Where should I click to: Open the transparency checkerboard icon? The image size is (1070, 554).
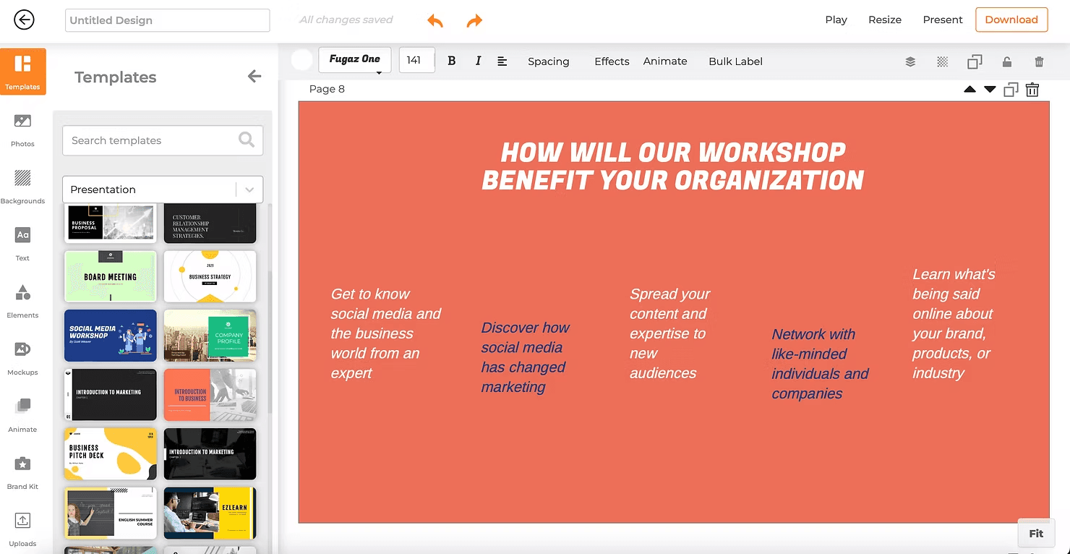click(943, 61)
